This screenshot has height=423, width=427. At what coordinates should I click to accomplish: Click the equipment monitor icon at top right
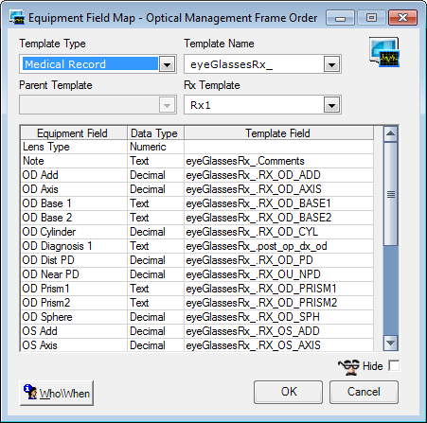(x=384, y=52)
